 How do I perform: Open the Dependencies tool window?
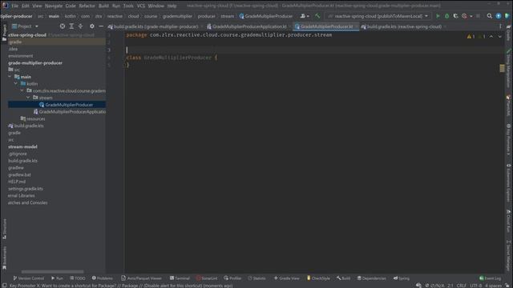pos(371,278)
